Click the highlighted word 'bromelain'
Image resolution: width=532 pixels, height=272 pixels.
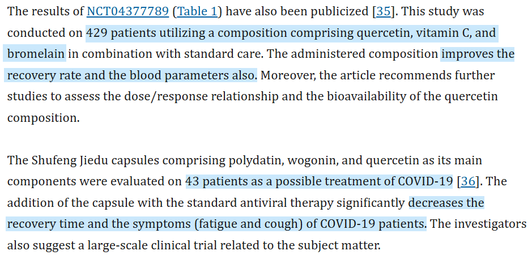point(35,54)
